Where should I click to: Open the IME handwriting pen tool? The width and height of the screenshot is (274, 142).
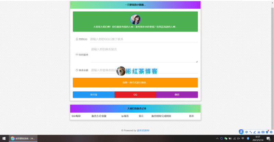(254, 132)
